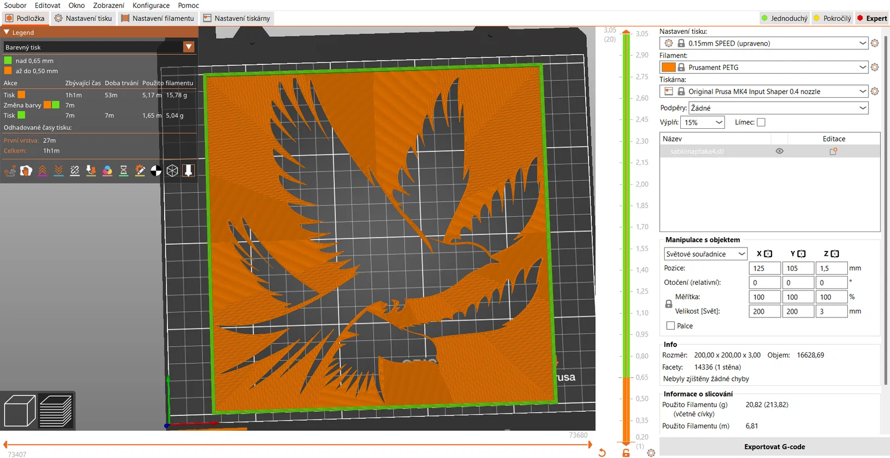This screenshot has width=890, height=458.
Task: Toggle travel moves visibility in legend toolbar
Action: [10, 171]
